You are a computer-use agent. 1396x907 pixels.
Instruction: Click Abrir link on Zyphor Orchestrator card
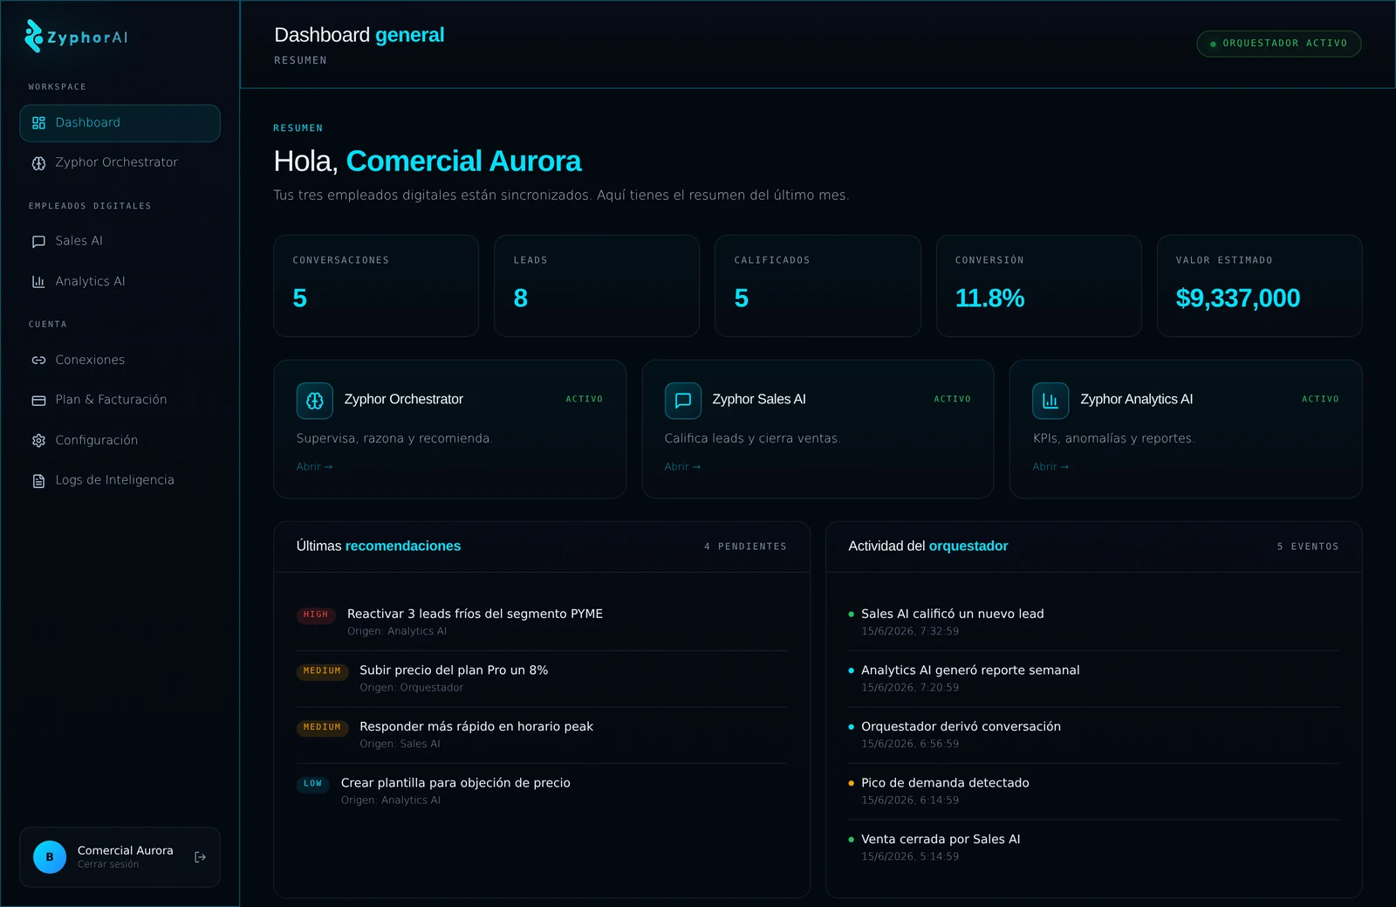pos(314,467)
